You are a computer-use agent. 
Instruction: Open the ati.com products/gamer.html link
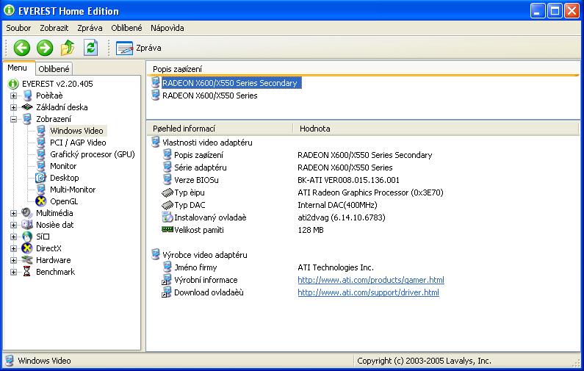tap(371, 280)
